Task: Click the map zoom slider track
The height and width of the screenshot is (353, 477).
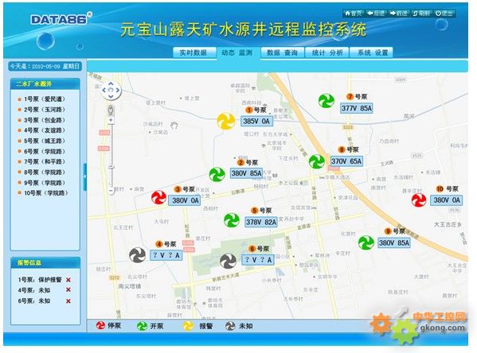Action: (x=111, y=156)
